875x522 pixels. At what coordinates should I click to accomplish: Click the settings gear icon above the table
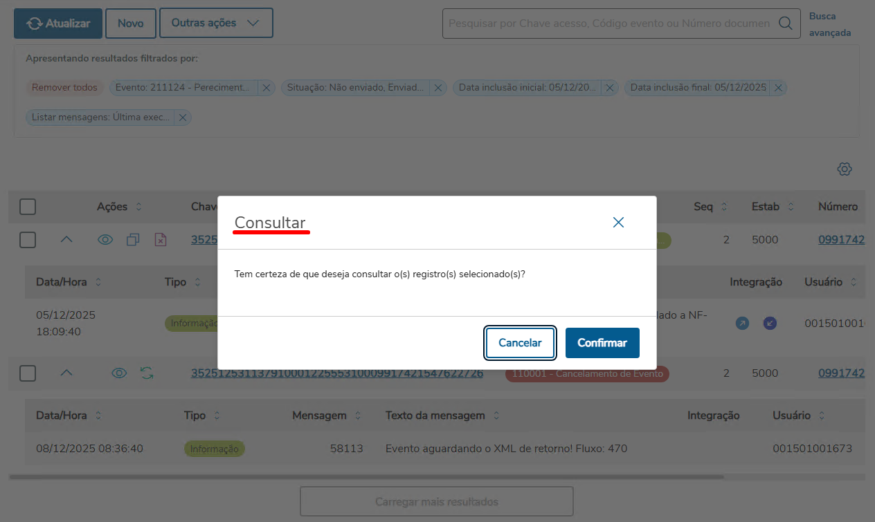tap(844, 169)
